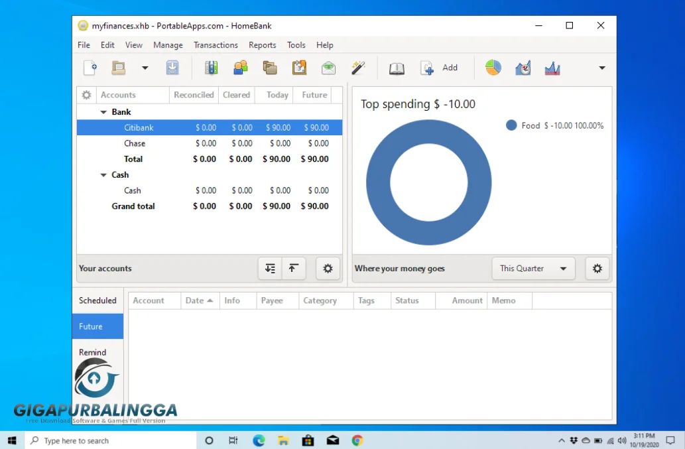Collapse the Bank account group
Screen dimensions: 685x449
click(103, 112)
